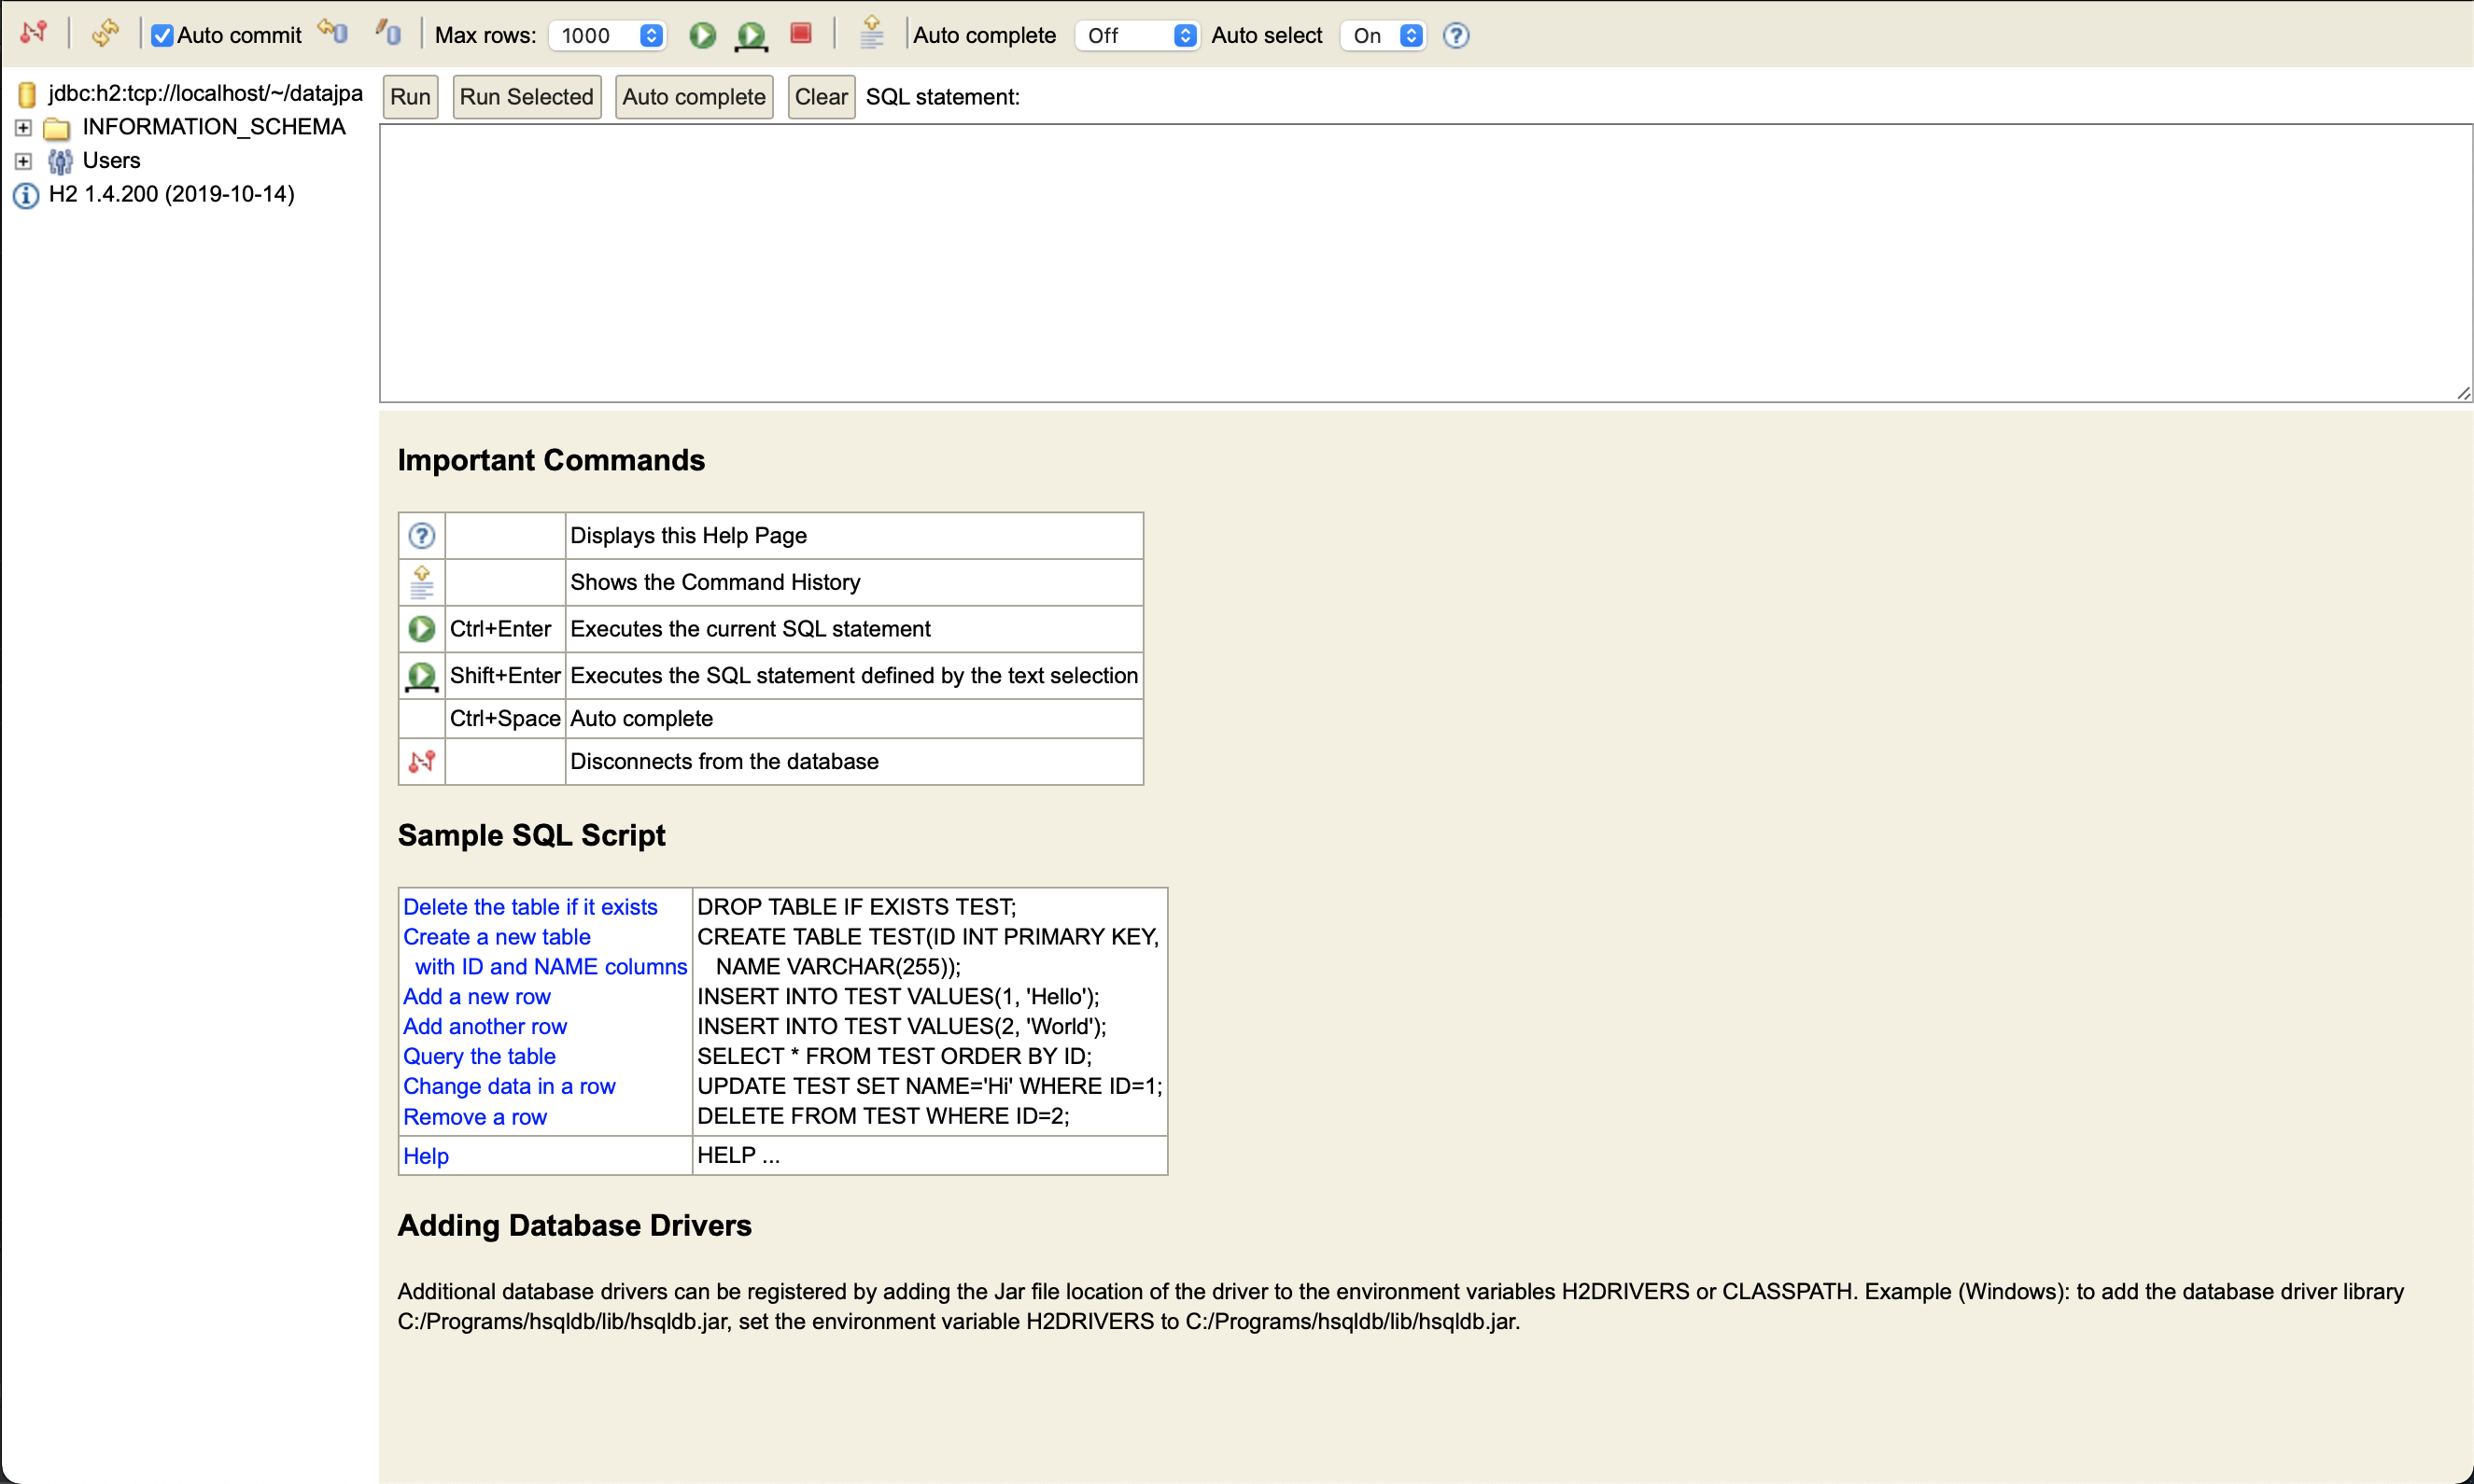Image resolution: width=2474 pixels, height=1484 pixels.
Task: Open the Max rows dropdown
Action: [x=607, y=35]
